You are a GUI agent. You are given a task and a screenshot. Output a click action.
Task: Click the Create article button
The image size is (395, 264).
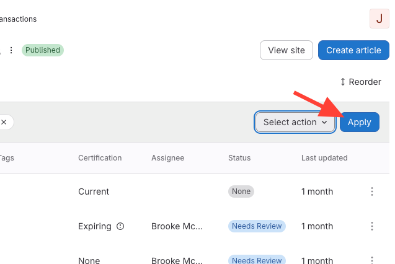tap(353, 50)
